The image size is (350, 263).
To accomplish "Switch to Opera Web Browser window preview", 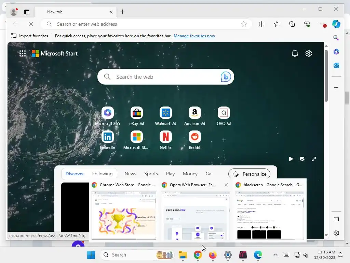I will point(196,211).
